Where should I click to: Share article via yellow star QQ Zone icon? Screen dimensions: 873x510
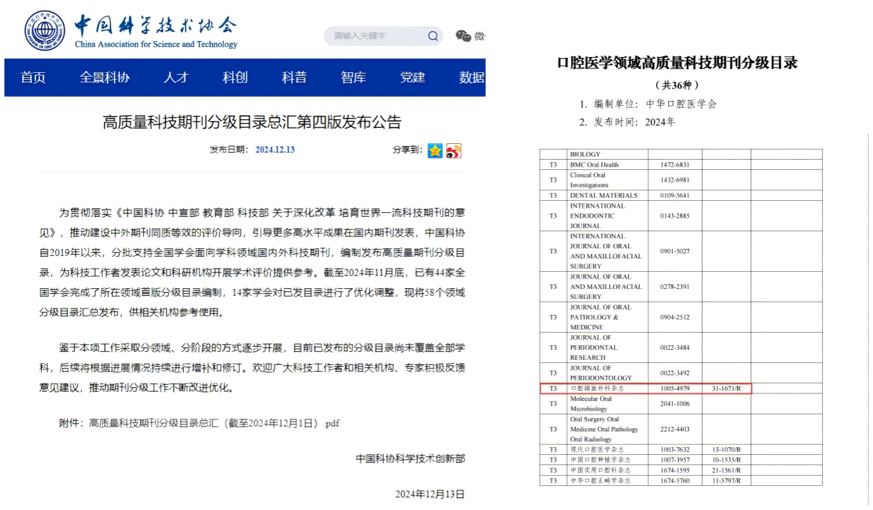point(435,150)
